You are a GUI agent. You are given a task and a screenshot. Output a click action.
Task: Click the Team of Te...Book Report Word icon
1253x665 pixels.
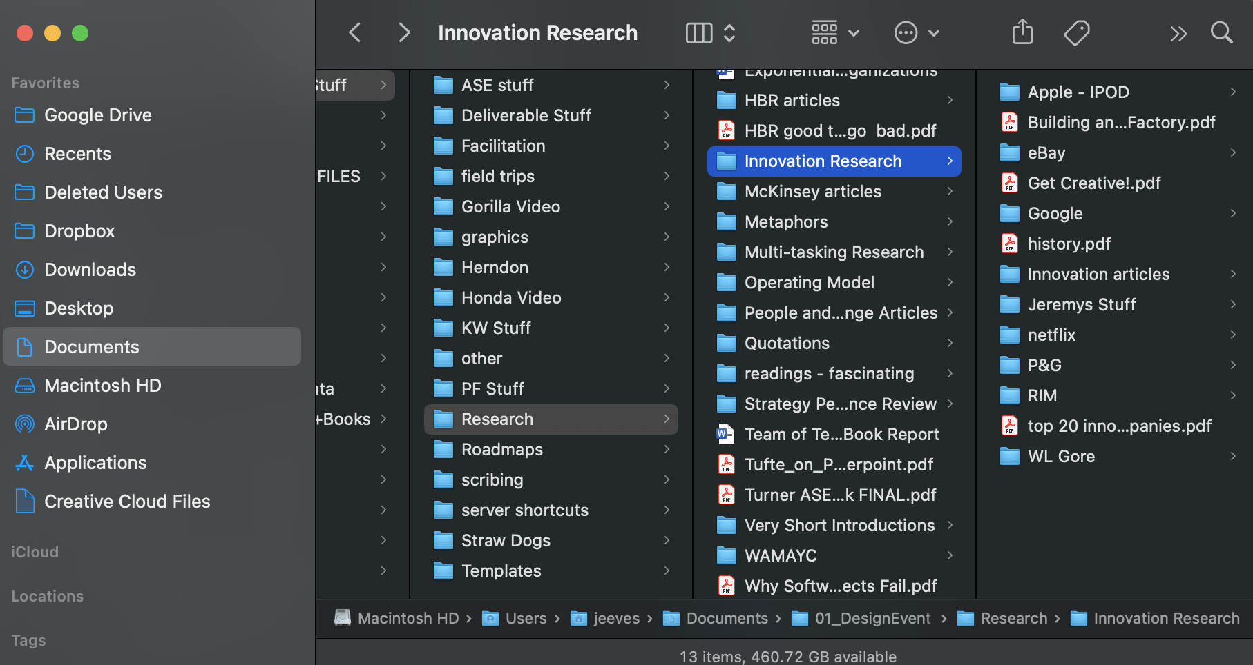click(x=726, y=434)
